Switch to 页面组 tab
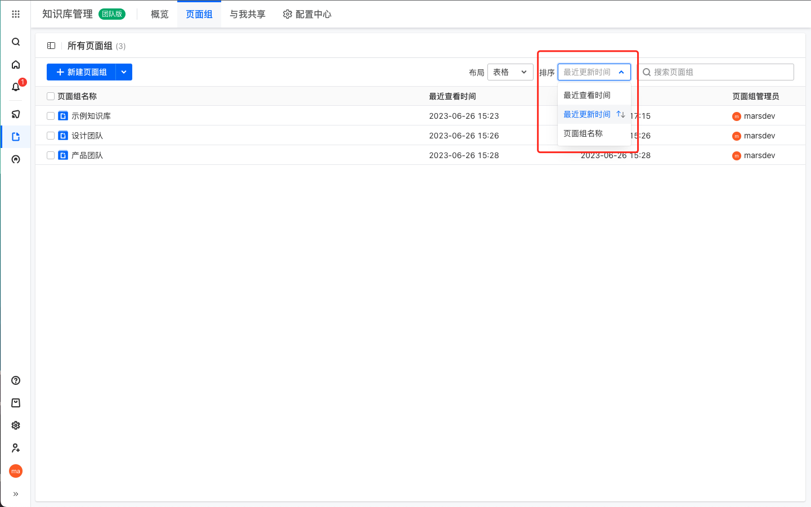This screenshot has height=507, width=811. click(x=199, y=14)
